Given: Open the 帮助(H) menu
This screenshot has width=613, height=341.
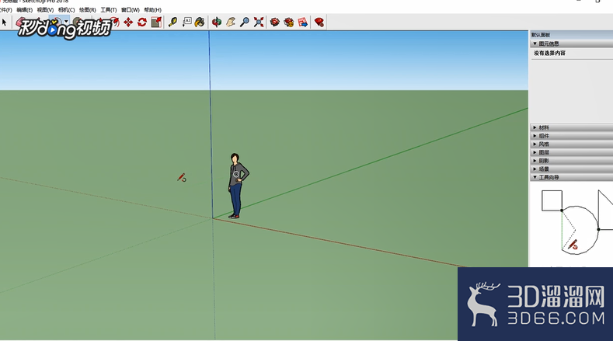Looking at the screenshot, I should click(x=152, y=10).
